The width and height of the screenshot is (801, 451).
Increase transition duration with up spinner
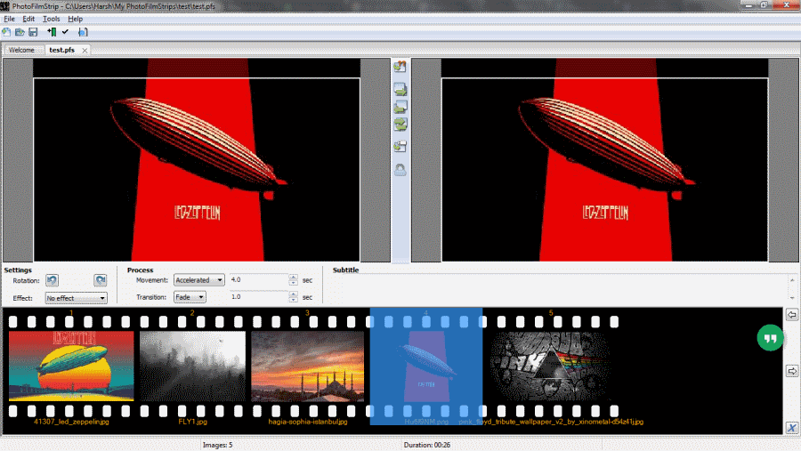[293, 294]
